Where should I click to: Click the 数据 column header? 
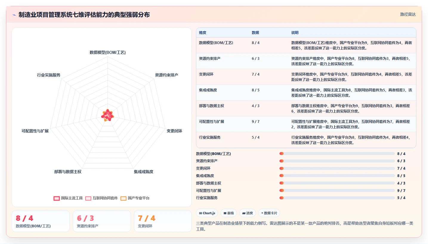point(255,32)
